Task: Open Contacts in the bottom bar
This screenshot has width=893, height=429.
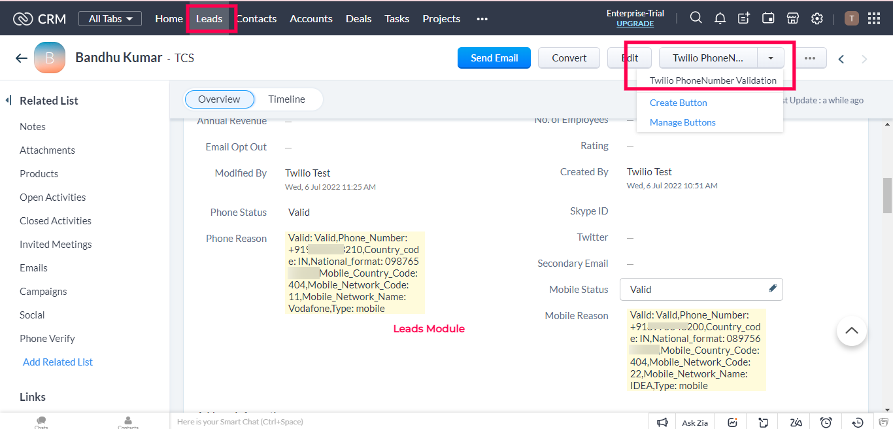Action: point(128,422)
